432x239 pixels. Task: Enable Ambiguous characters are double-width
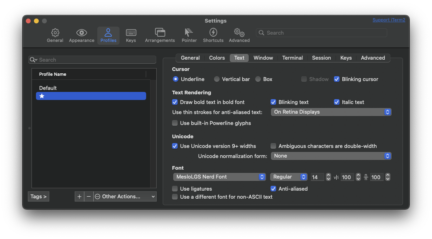click(273, 146)
